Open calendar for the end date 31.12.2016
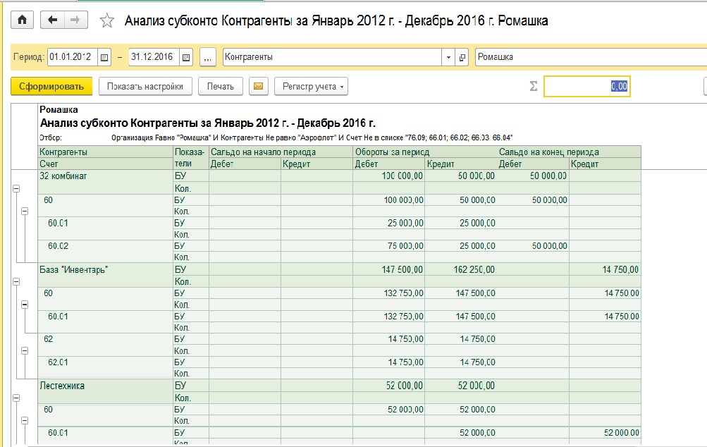Screen dimensions: 707x447 pos(186,57)
